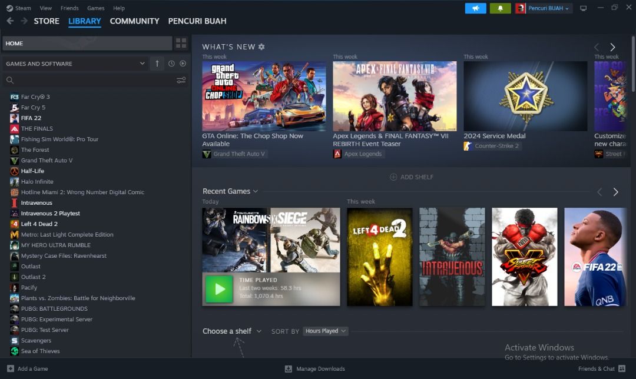Open Apex Legends Final Fantasy news

pos(395,96)
